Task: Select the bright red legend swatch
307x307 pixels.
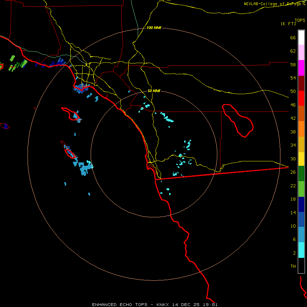Action: click(x=301, y=98)
